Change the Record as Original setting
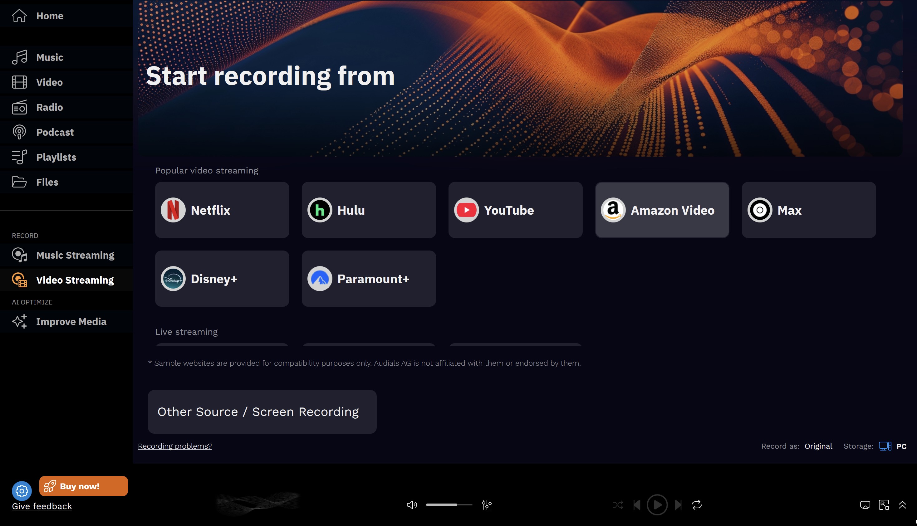Screen dimensions: 917x526 (818, 446)
